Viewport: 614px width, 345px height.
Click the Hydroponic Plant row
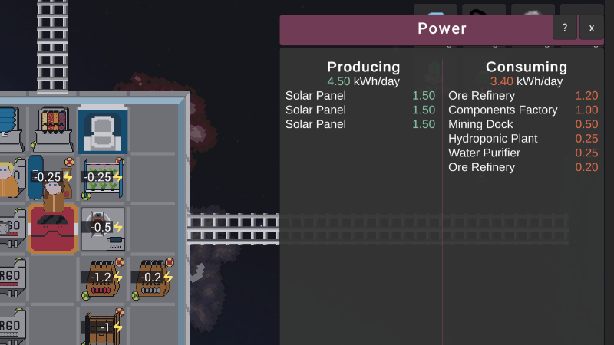[523, 139]
